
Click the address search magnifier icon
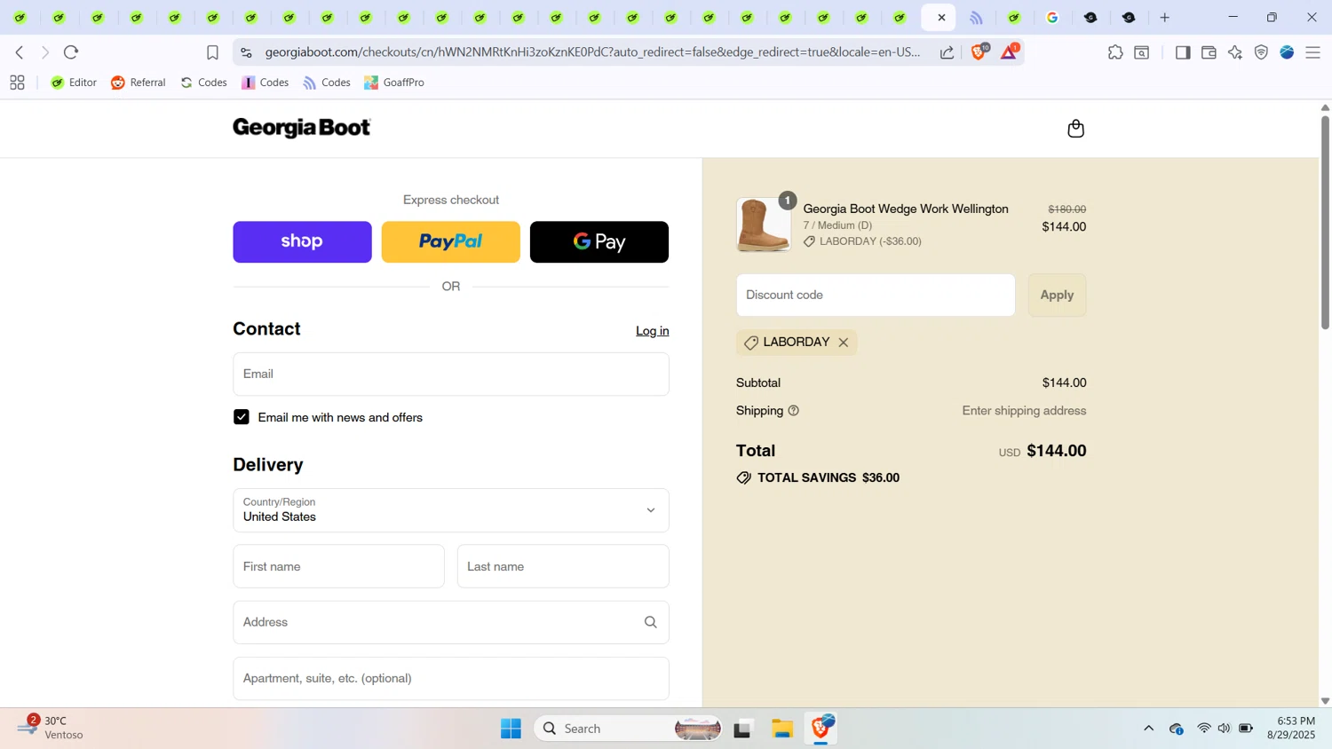pos(651,622)
